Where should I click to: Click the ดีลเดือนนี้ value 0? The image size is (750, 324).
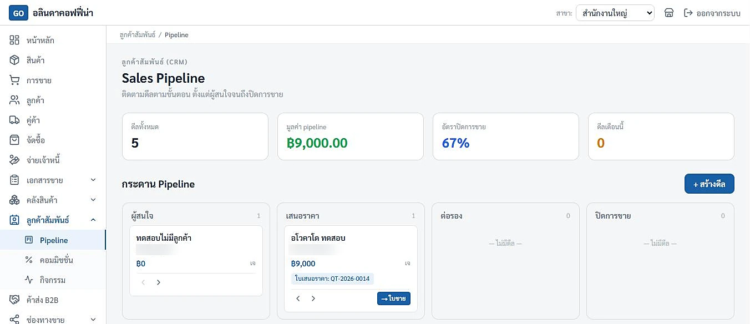point(601,143)
